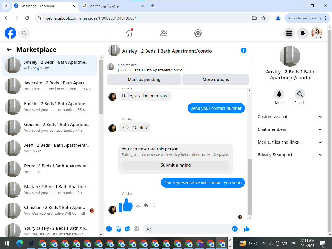Click Submit a rating button

coord(176,165)
